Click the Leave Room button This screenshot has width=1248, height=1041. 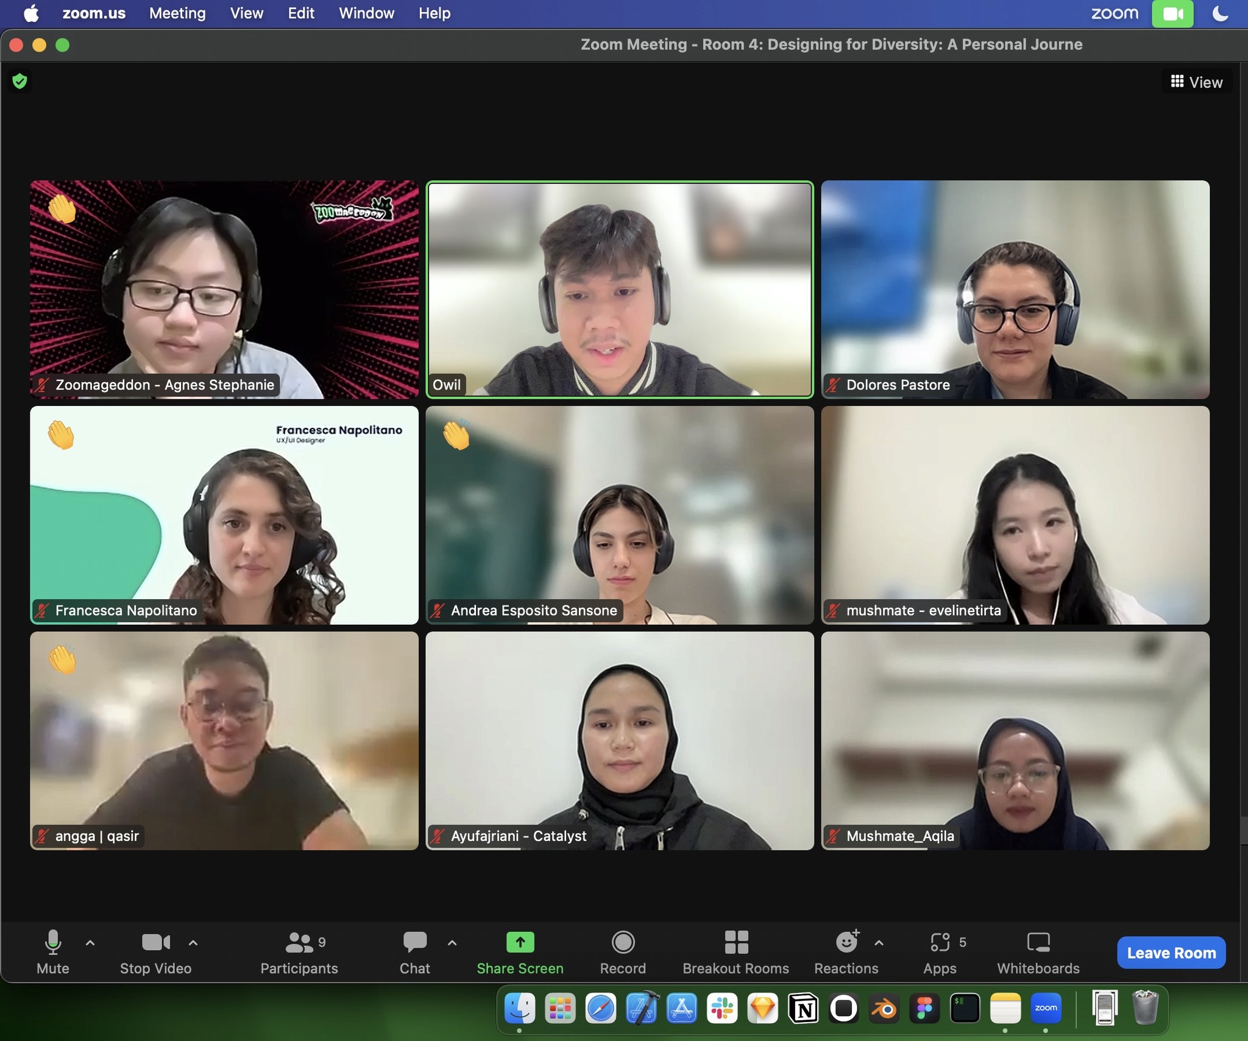point(1171,953)
